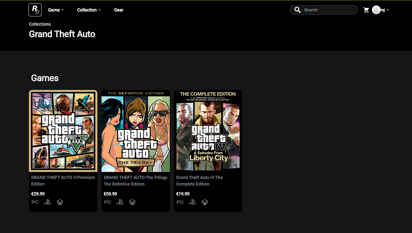Go to the Gear page

[119, 10]
